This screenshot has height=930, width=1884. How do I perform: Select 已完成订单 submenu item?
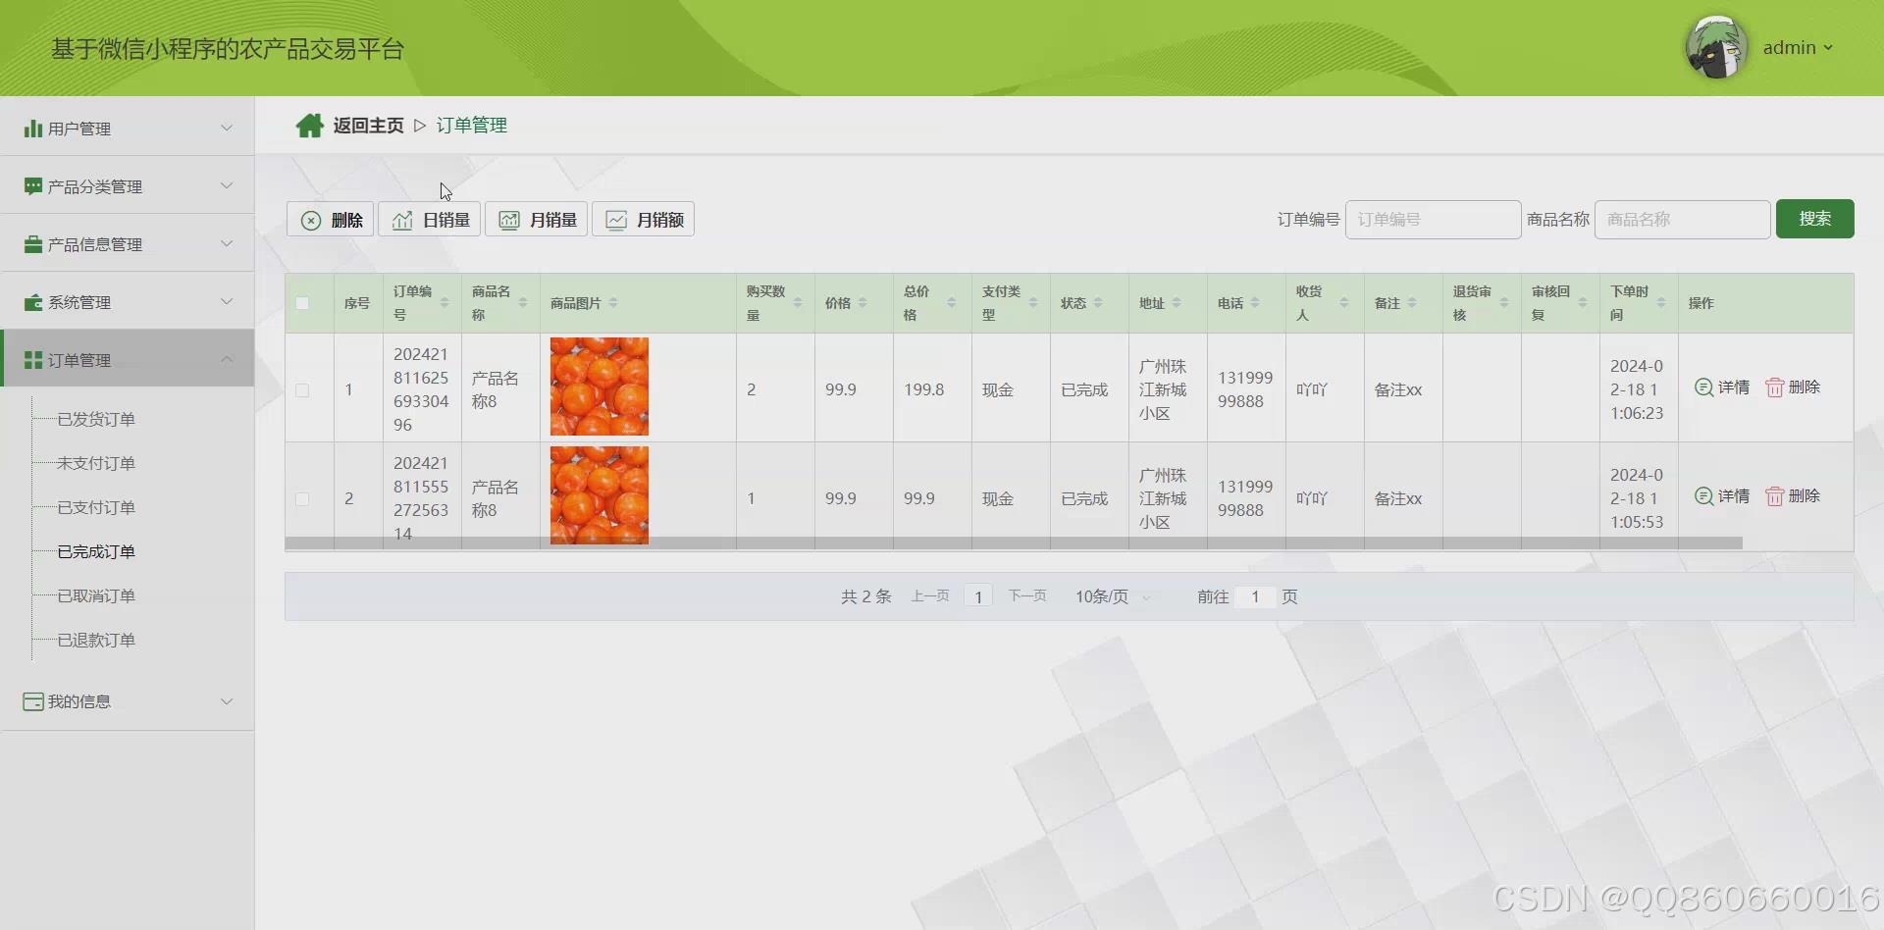pos(96,552)
